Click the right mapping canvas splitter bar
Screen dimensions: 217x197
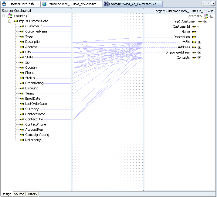point(144,99)
